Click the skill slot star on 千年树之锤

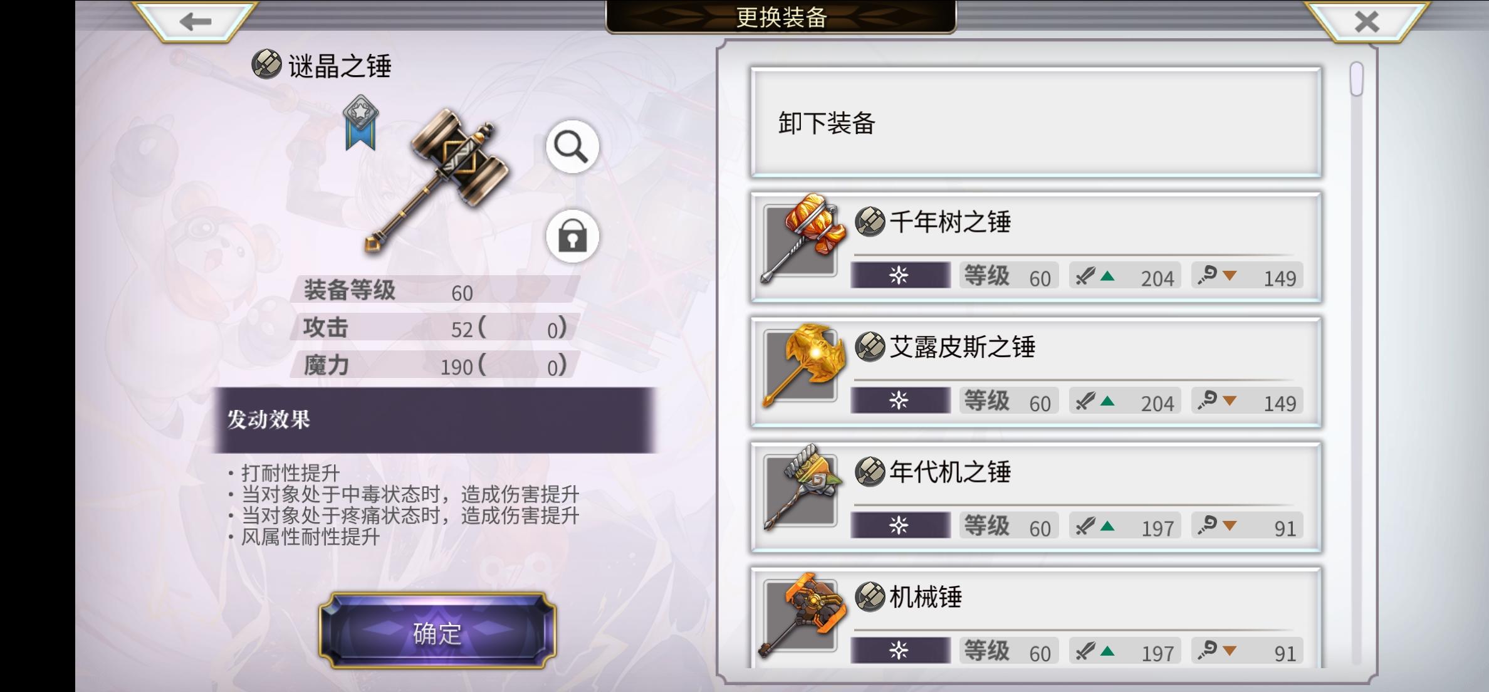[900, 275]
